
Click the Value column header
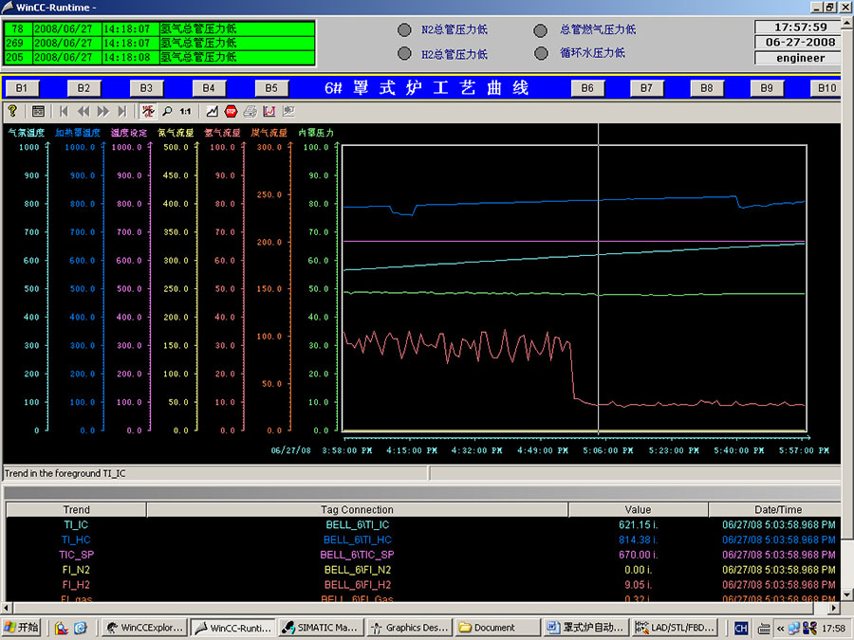(x=638, y=510)
